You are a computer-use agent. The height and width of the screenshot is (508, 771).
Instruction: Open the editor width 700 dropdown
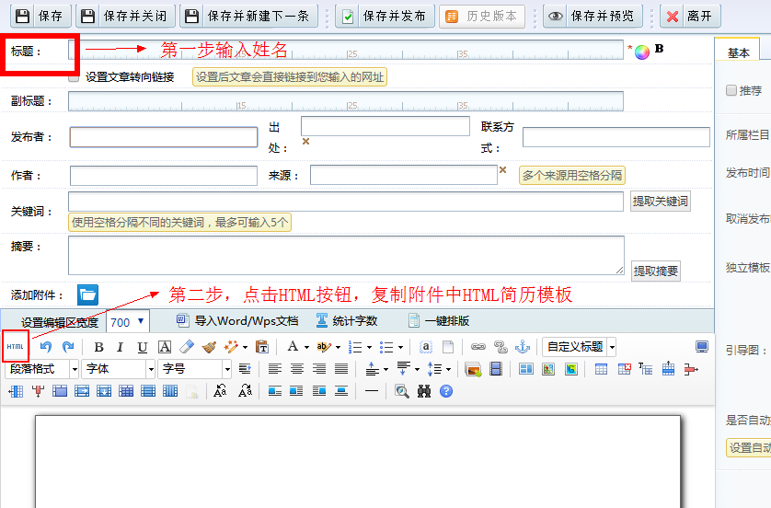(x=128, y=321)
